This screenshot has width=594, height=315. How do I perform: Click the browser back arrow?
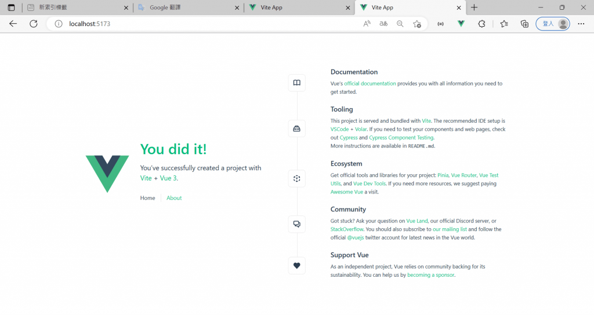pyautogui.click(x=13, y=24)
